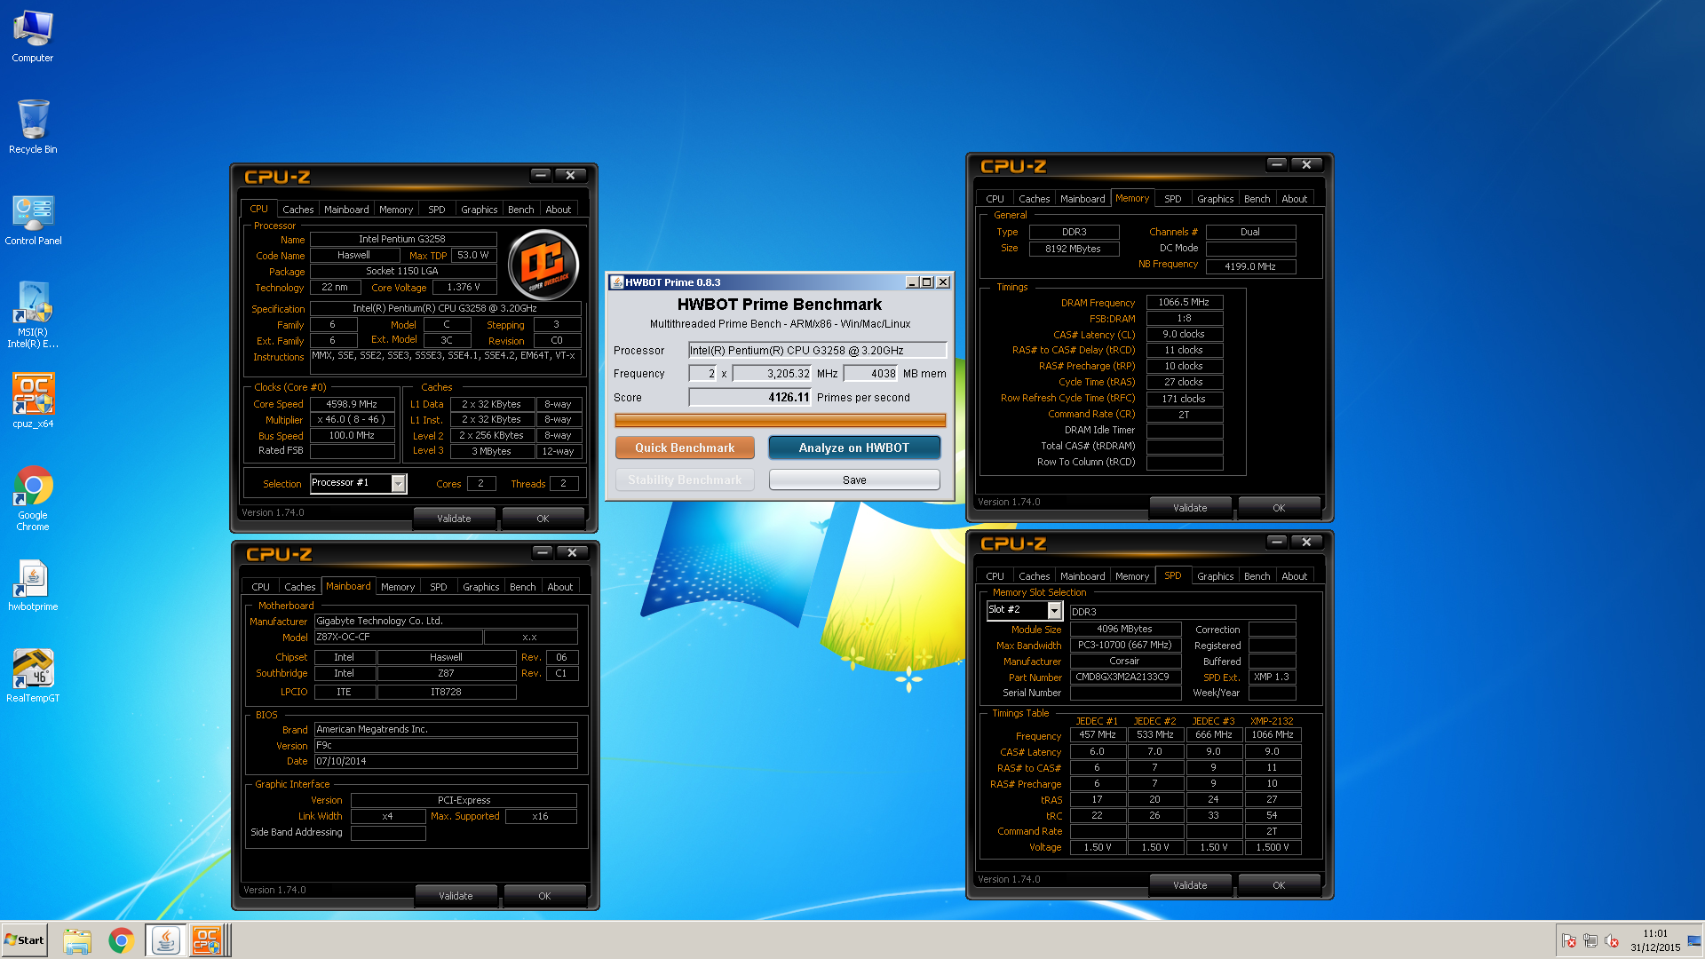Click the Java HWBOT Prime taskbar icon

pyautogui.click(x=165, y=940)
